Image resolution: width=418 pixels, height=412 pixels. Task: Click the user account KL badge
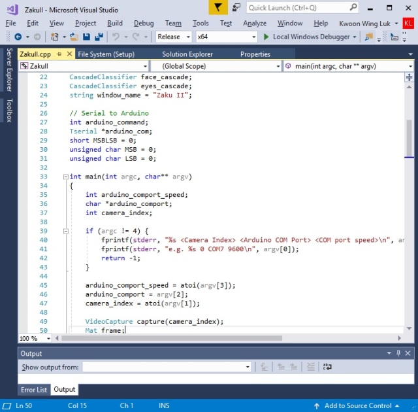pyautogui.click(x=408, y=23)
